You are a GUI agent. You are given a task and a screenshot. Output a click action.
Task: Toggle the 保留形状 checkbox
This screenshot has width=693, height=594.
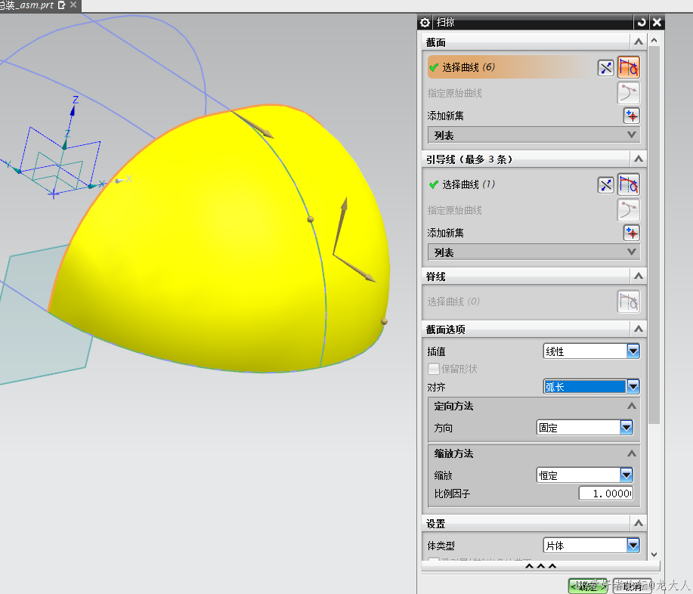(434, 369)
